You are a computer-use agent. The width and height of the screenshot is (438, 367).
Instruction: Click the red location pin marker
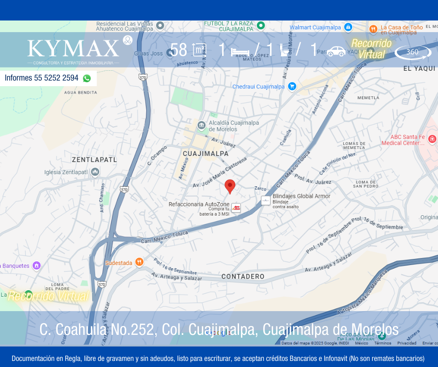tap(230, 187)
